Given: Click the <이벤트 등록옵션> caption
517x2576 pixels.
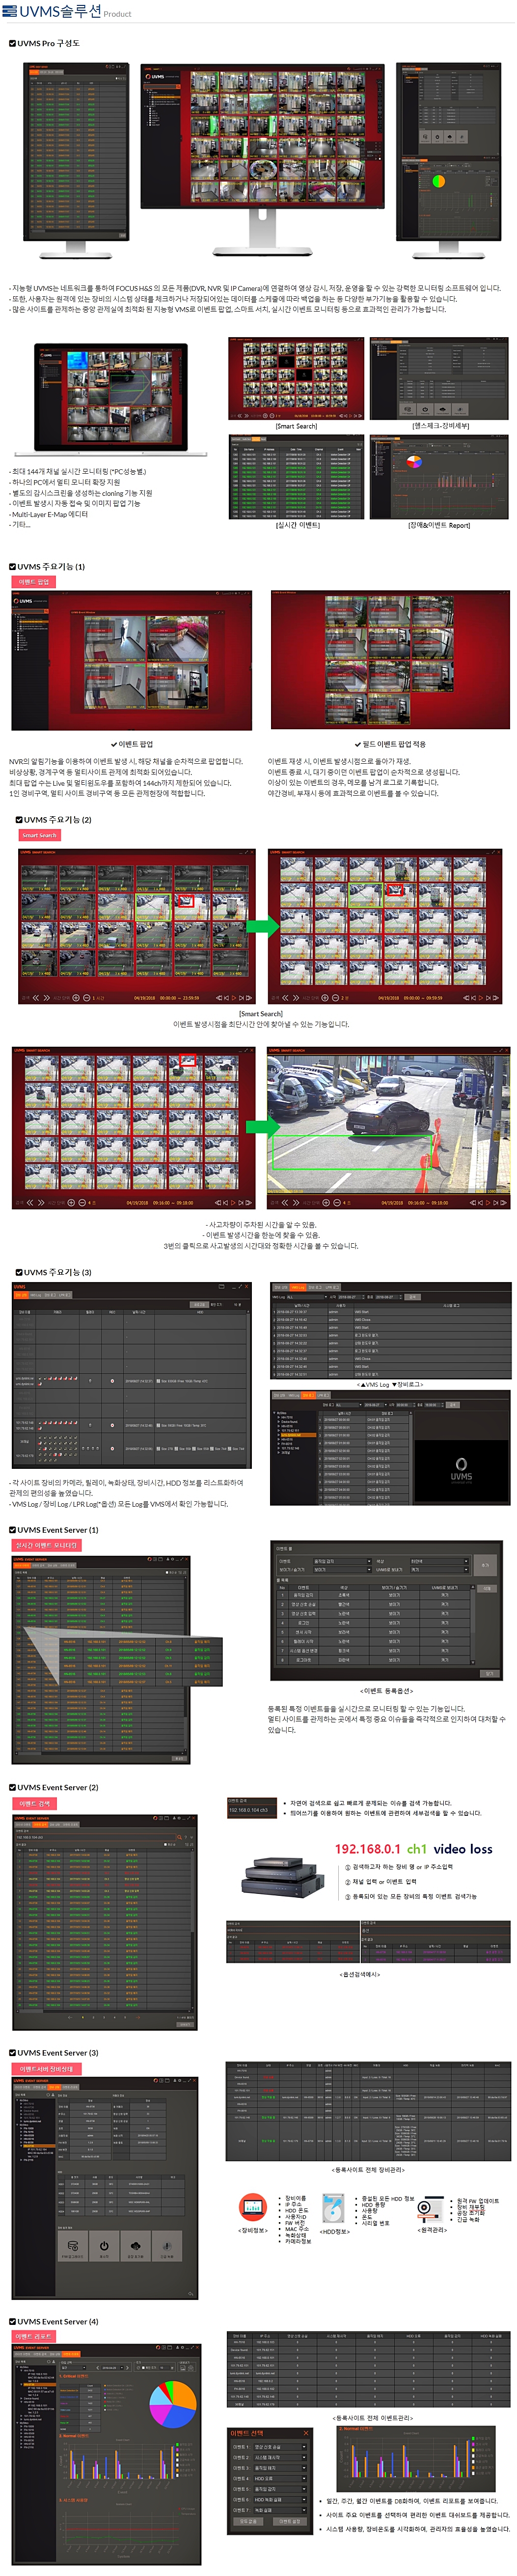Looking at the screenshot, I should pos(386,1692).
